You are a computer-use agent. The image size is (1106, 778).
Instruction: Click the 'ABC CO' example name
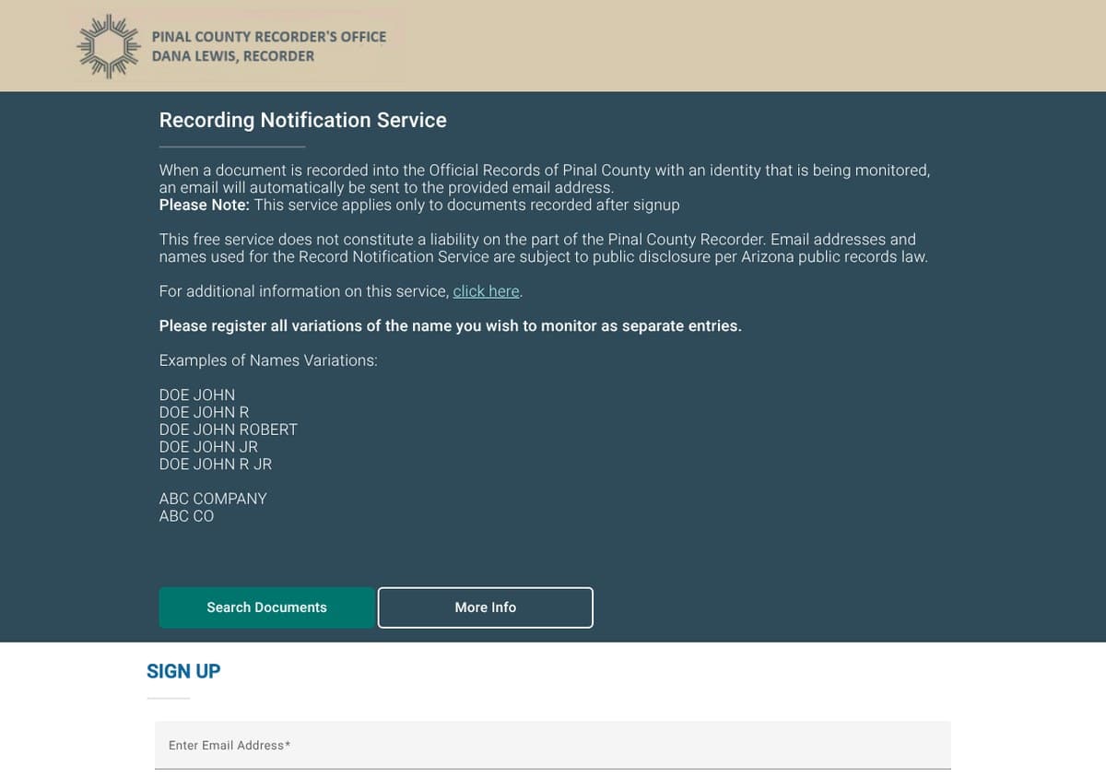[x=186, y=516]
